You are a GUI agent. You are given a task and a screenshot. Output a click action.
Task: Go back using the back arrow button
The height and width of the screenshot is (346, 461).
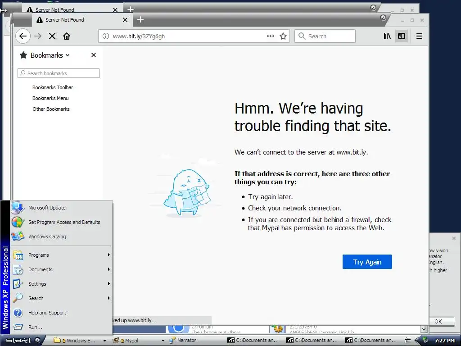tap(23, 36)
